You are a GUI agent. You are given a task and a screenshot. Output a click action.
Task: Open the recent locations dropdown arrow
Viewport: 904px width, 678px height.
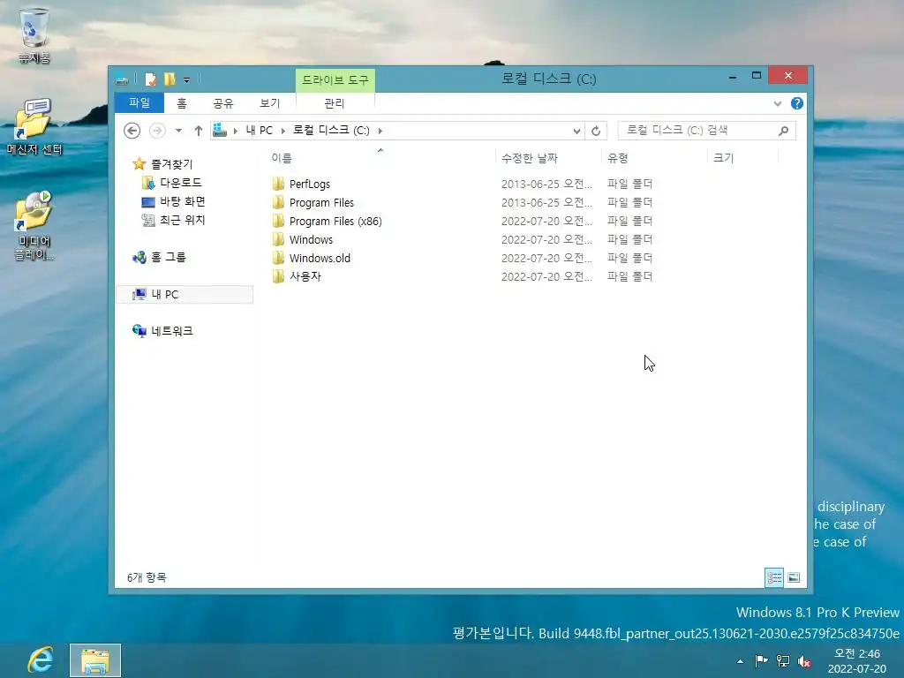(178, 131)
